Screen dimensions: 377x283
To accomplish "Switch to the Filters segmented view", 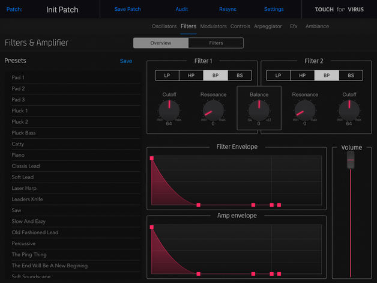I will click(216, 43).
